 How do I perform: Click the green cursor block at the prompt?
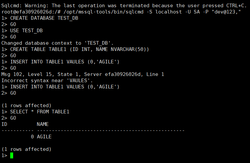(x=12, y=155)
